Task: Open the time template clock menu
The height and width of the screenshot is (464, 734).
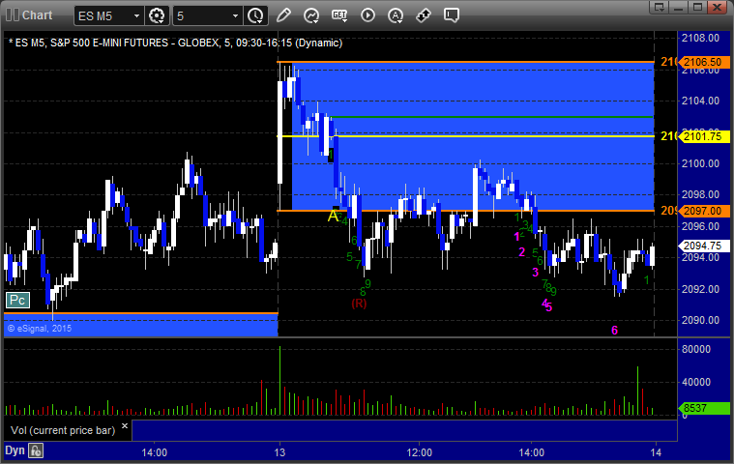Action: (x=255, y=15)
